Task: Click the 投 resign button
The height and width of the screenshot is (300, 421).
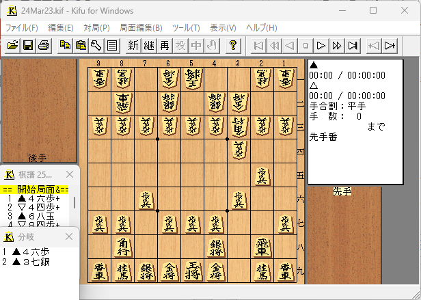Action: point(180,45)
